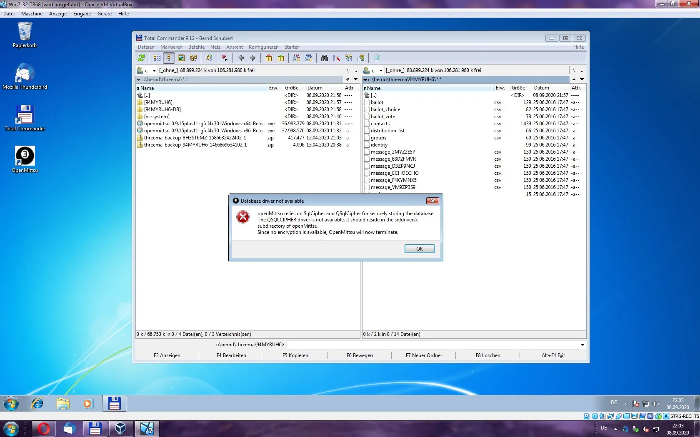Go back with the left arrow icon
Viewport: 700px width, 437px height.
[x=241, y=58]
